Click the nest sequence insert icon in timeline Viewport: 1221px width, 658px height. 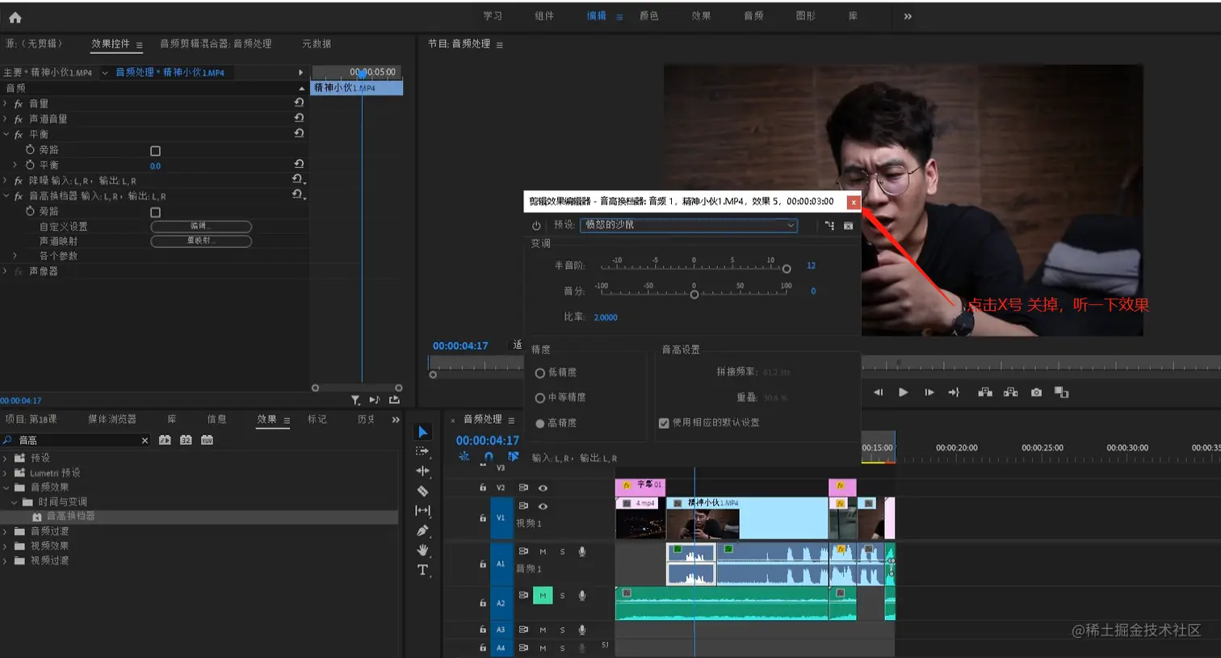pos(464,457)
